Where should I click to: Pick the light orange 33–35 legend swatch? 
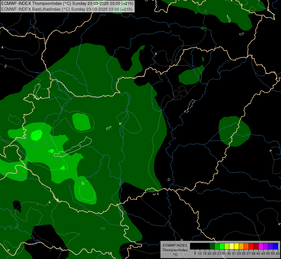pos(241,246)
